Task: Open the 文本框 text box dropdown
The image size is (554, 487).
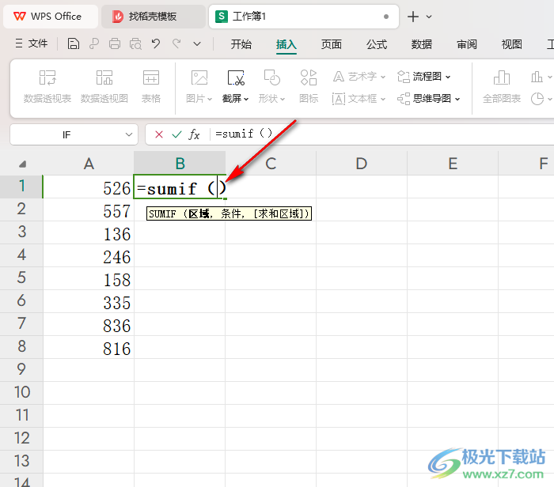Action: coord(359,99)
